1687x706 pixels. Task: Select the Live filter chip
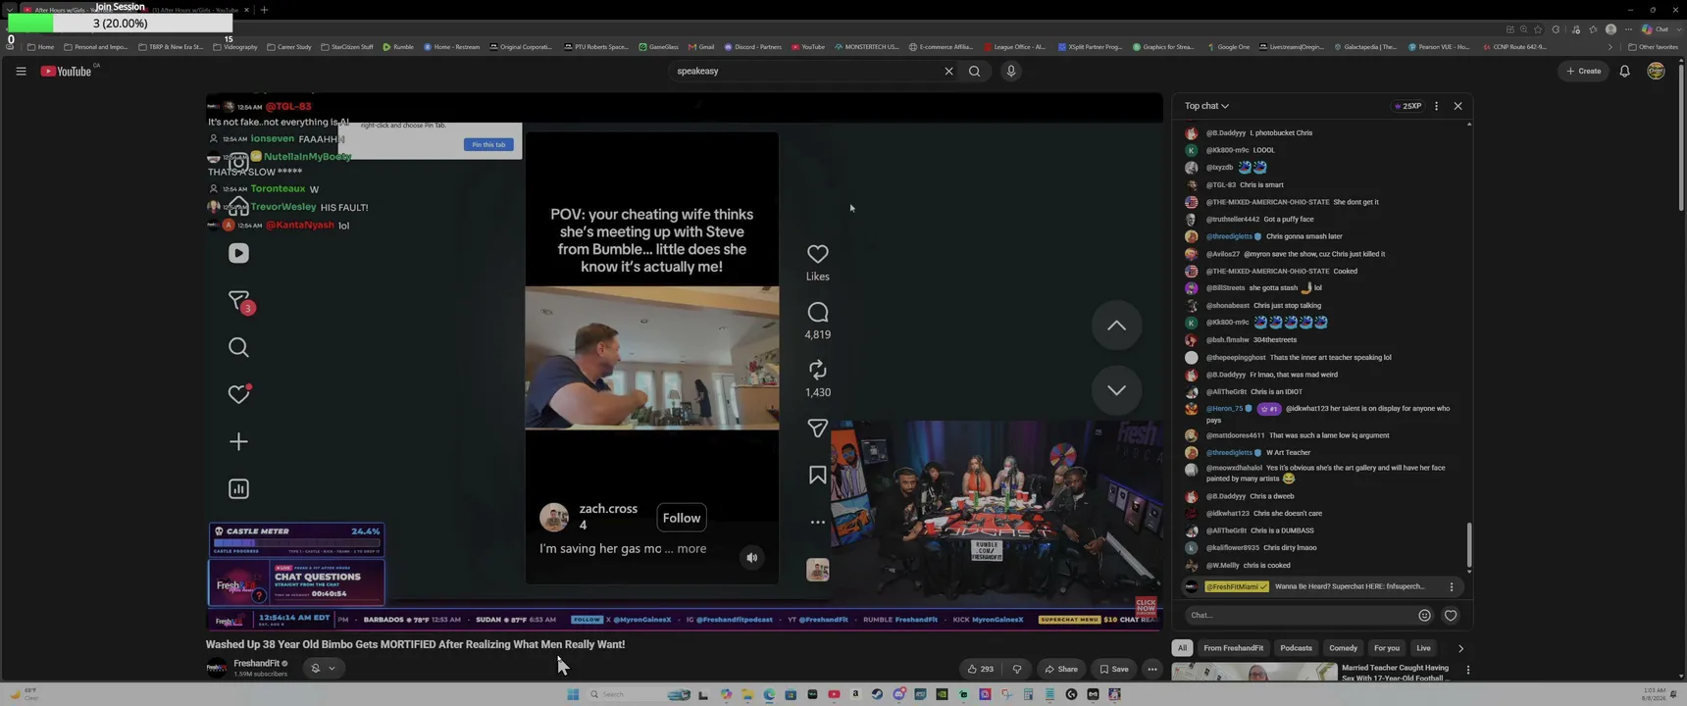pyautogui.click(x=1423, y=648)
